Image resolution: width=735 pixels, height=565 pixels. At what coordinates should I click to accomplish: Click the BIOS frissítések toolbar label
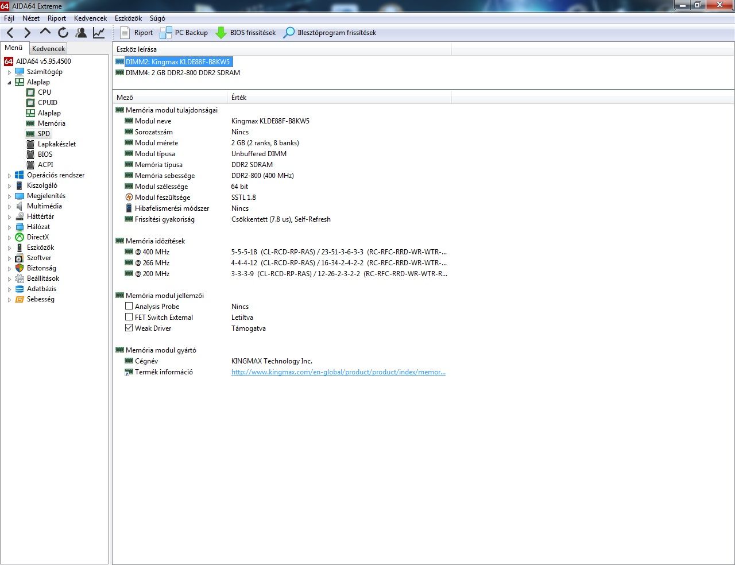tap(253, 33)
